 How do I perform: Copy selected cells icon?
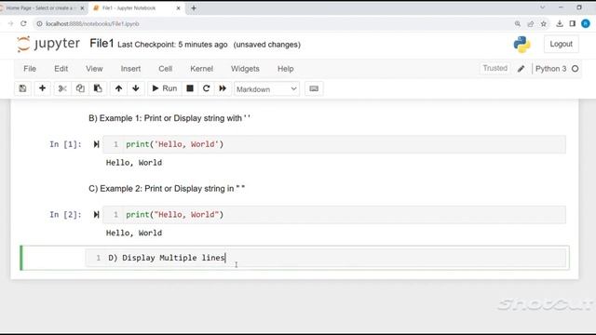tap(80, 89)
